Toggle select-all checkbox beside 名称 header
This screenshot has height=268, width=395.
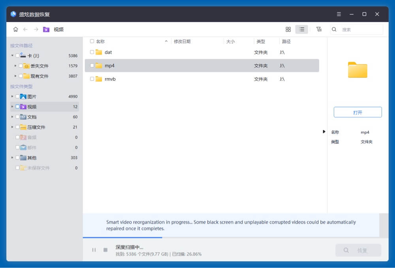coord(92,41)
